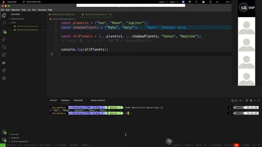Expand the ACTION COMMENTS section
The width and height of the screenshot is (262, 147).
point(19,142)
